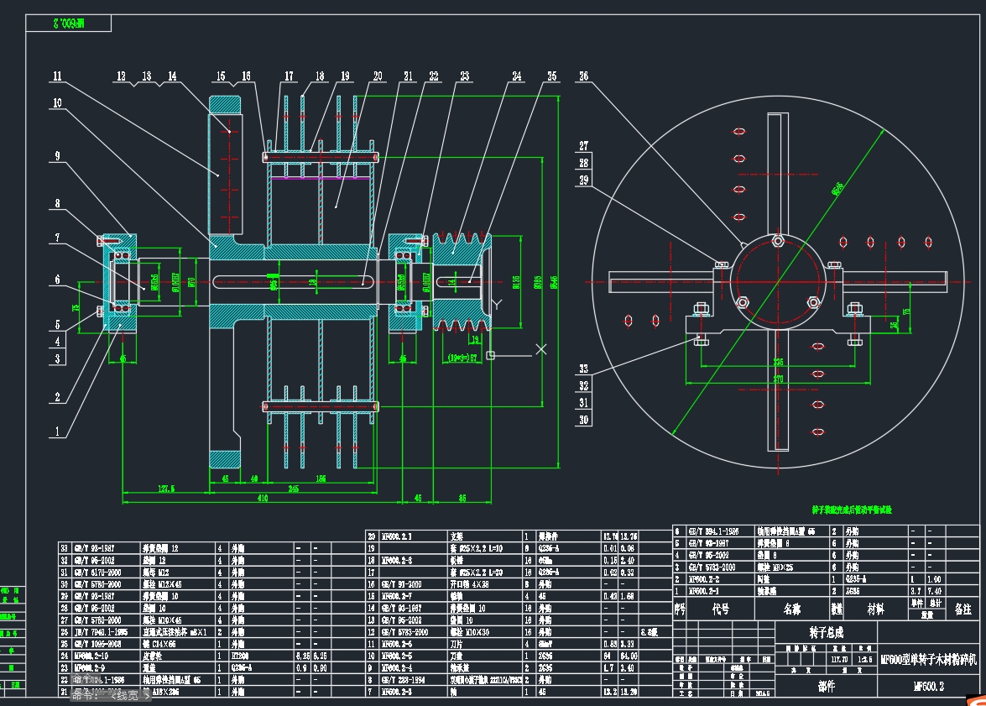The height and width of the screenshot is (706, 986).
Task: Click the 'GB/T 5783-2000' cell in row 3
Action: (x=721, y=567)
